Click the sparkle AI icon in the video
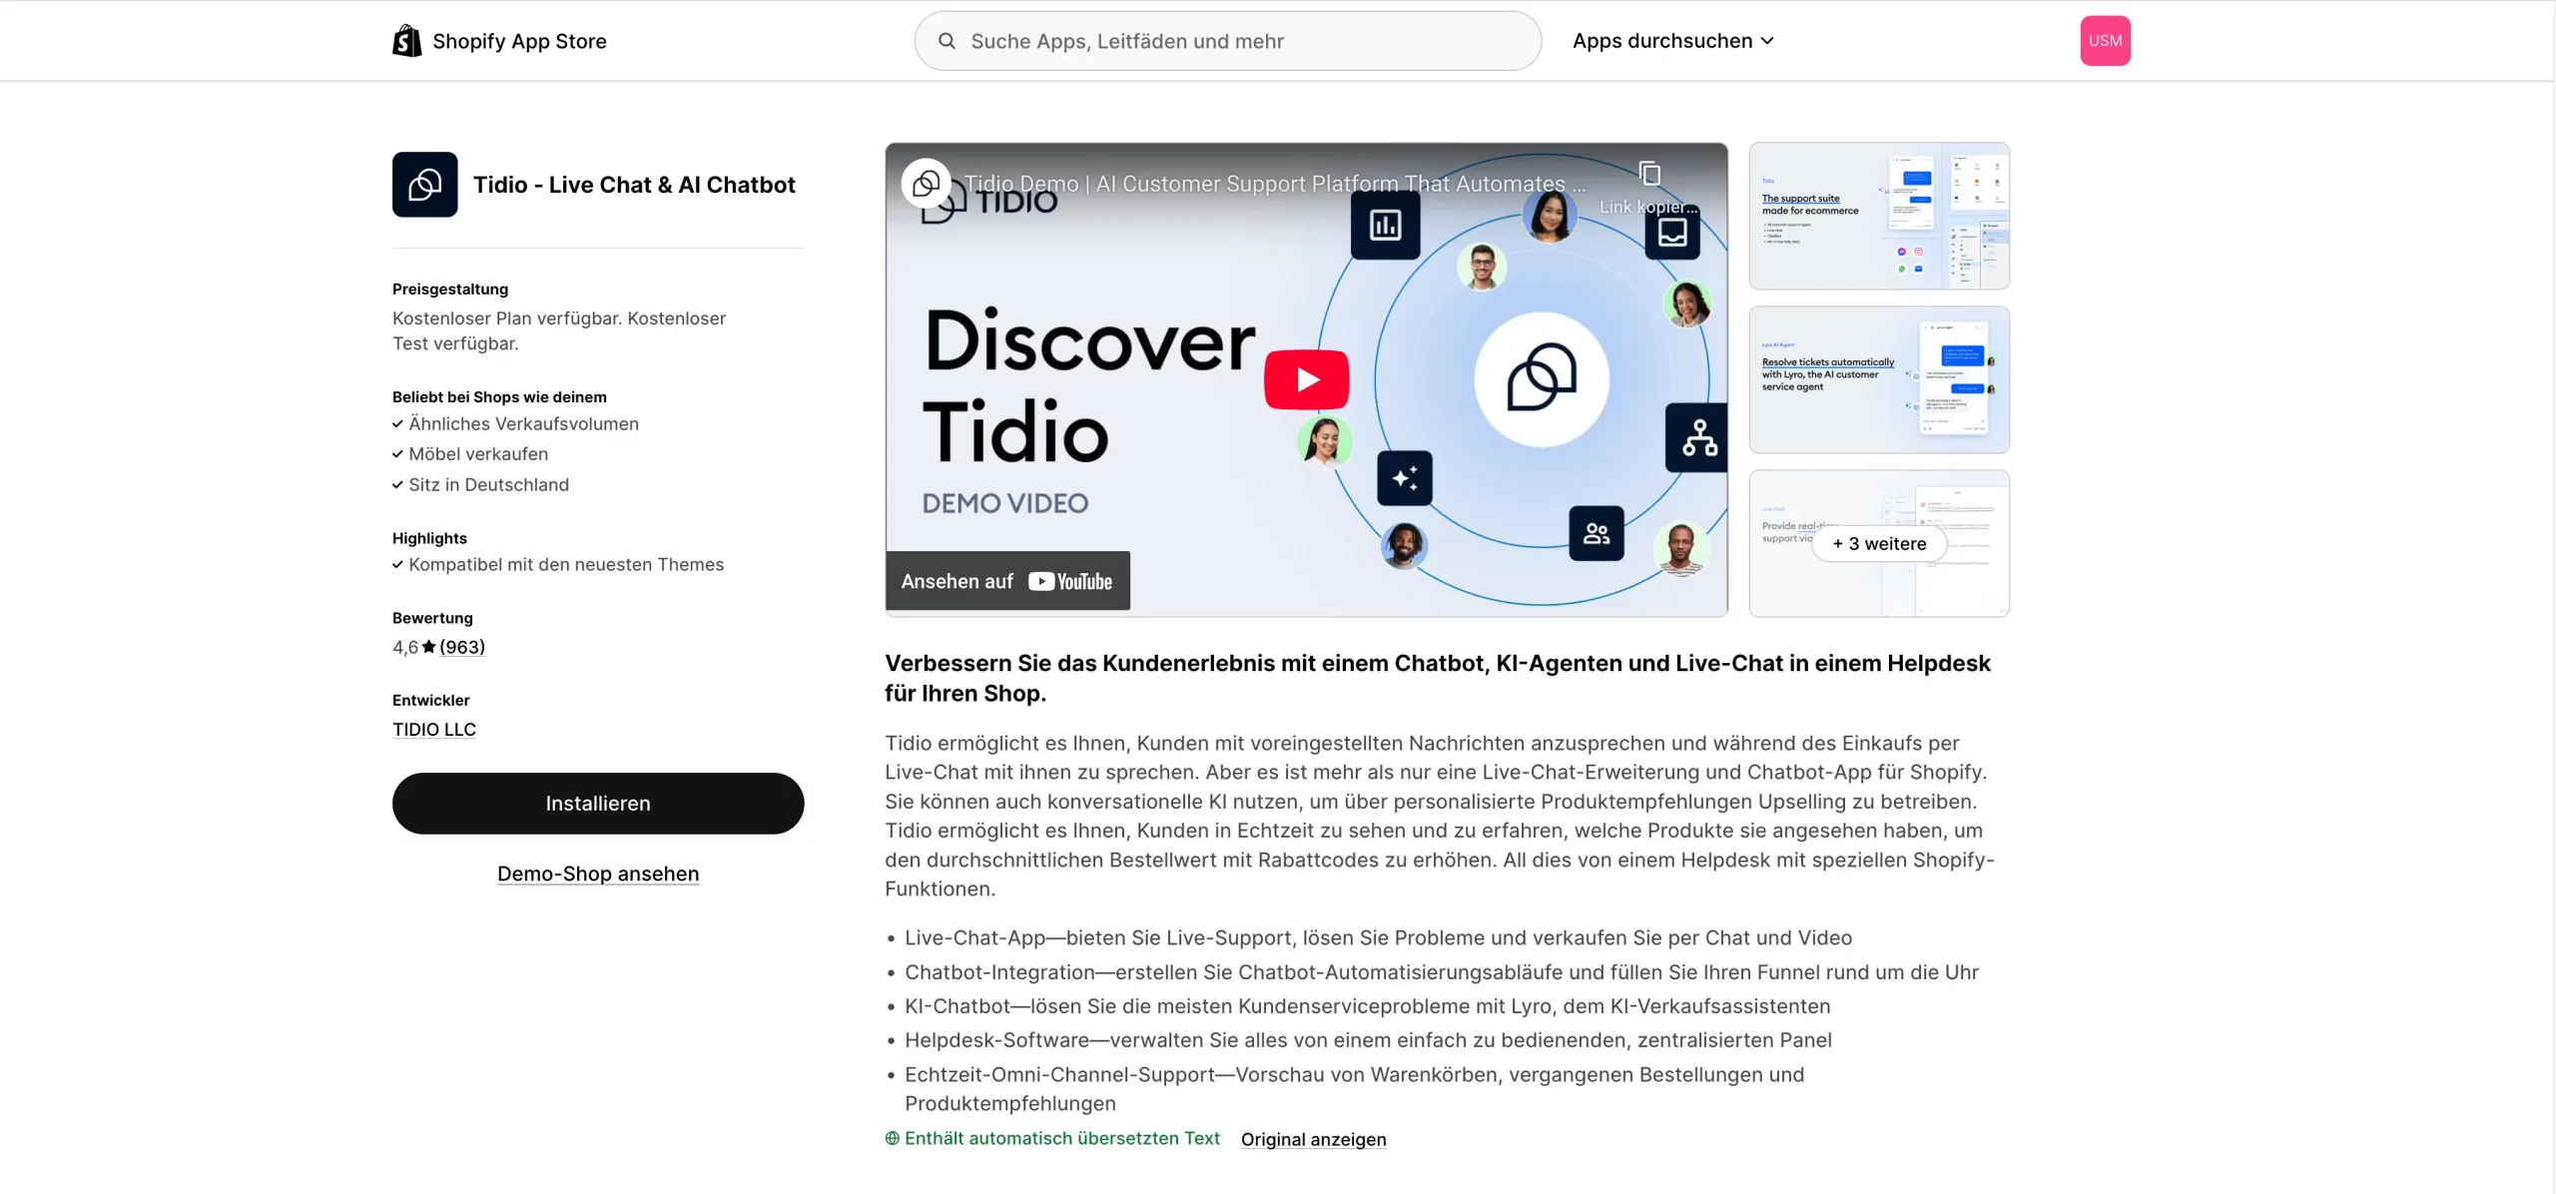This screenshot has height=1194, width=2556. [x=1405, y=478]
